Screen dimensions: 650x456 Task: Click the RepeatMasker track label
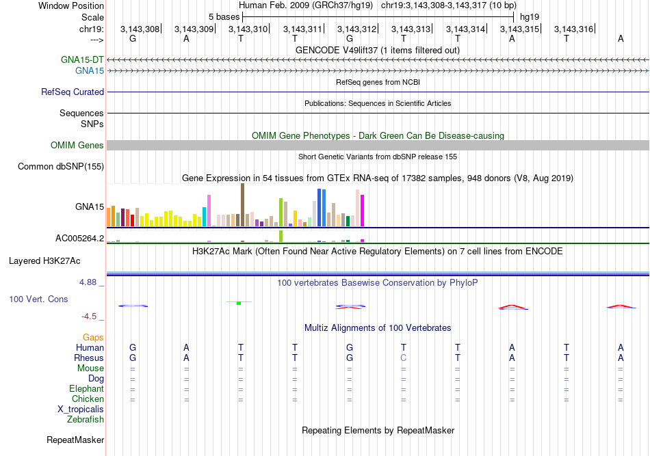click(75, 440)
